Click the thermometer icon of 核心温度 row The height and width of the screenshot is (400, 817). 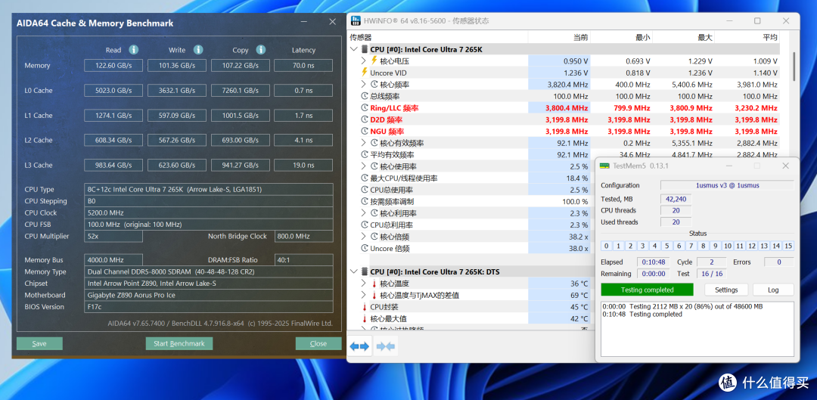coord(374,284)
